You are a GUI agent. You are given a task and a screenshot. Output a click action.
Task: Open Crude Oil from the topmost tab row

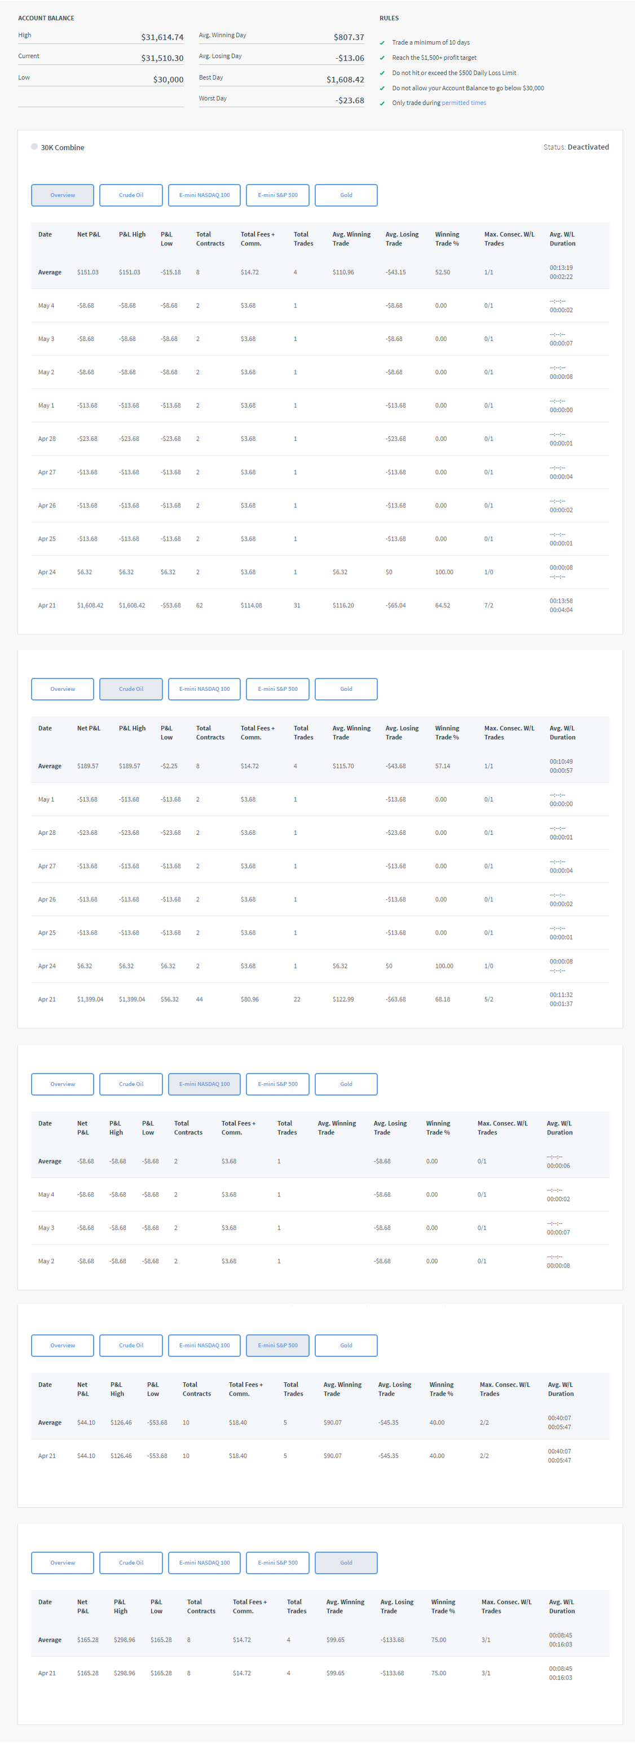tap(131, 195)
